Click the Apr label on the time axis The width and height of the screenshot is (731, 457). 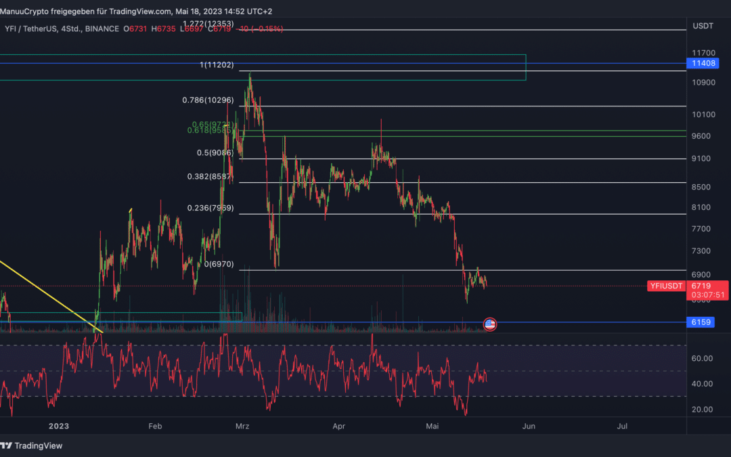(339, 427)
